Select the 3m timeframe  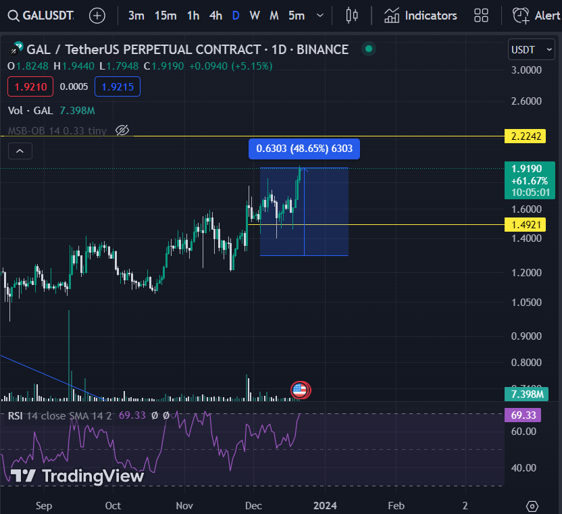coord(136,16)
